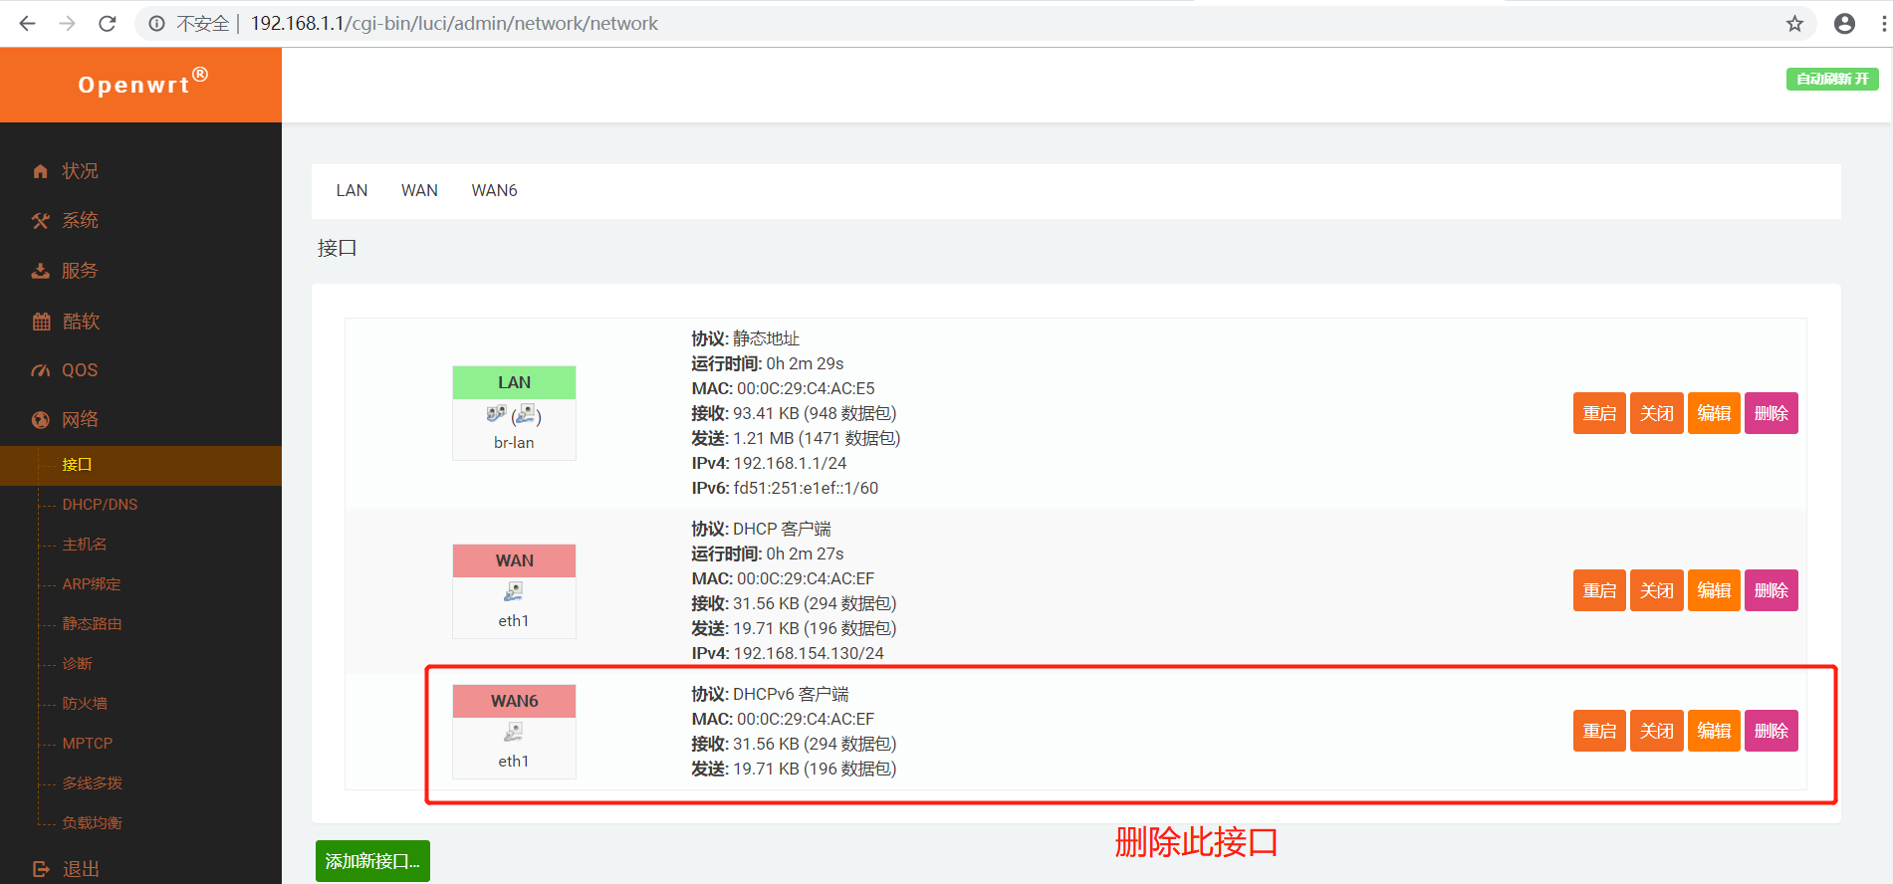The height and width of the screenshot is (884, 1893).
Task: Edit the WAN interface
Action: coord(1714,590)
